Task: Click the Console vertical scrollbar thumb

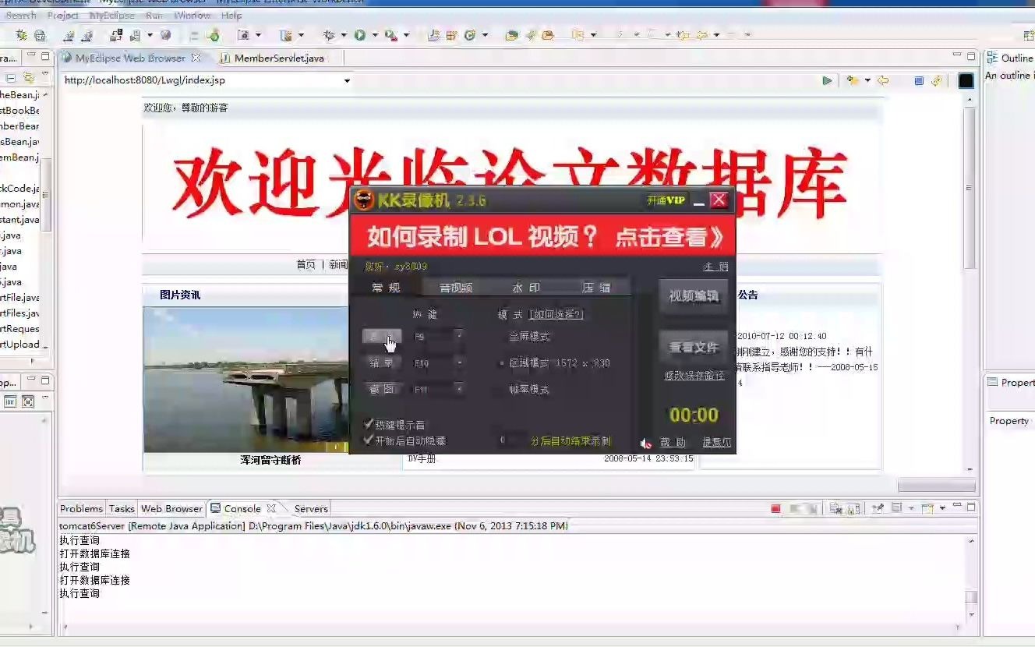Action: point(971,597)
